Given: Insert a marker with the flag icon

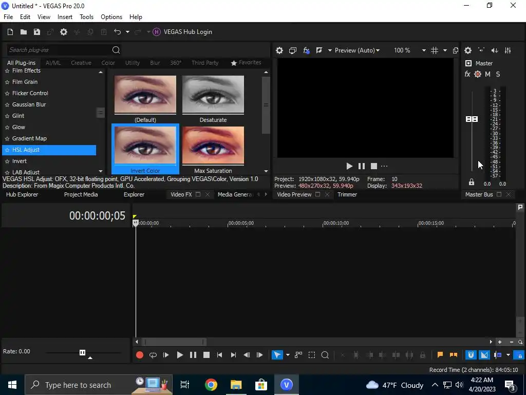Looking at the screenshot, I should tap(440, 355).
